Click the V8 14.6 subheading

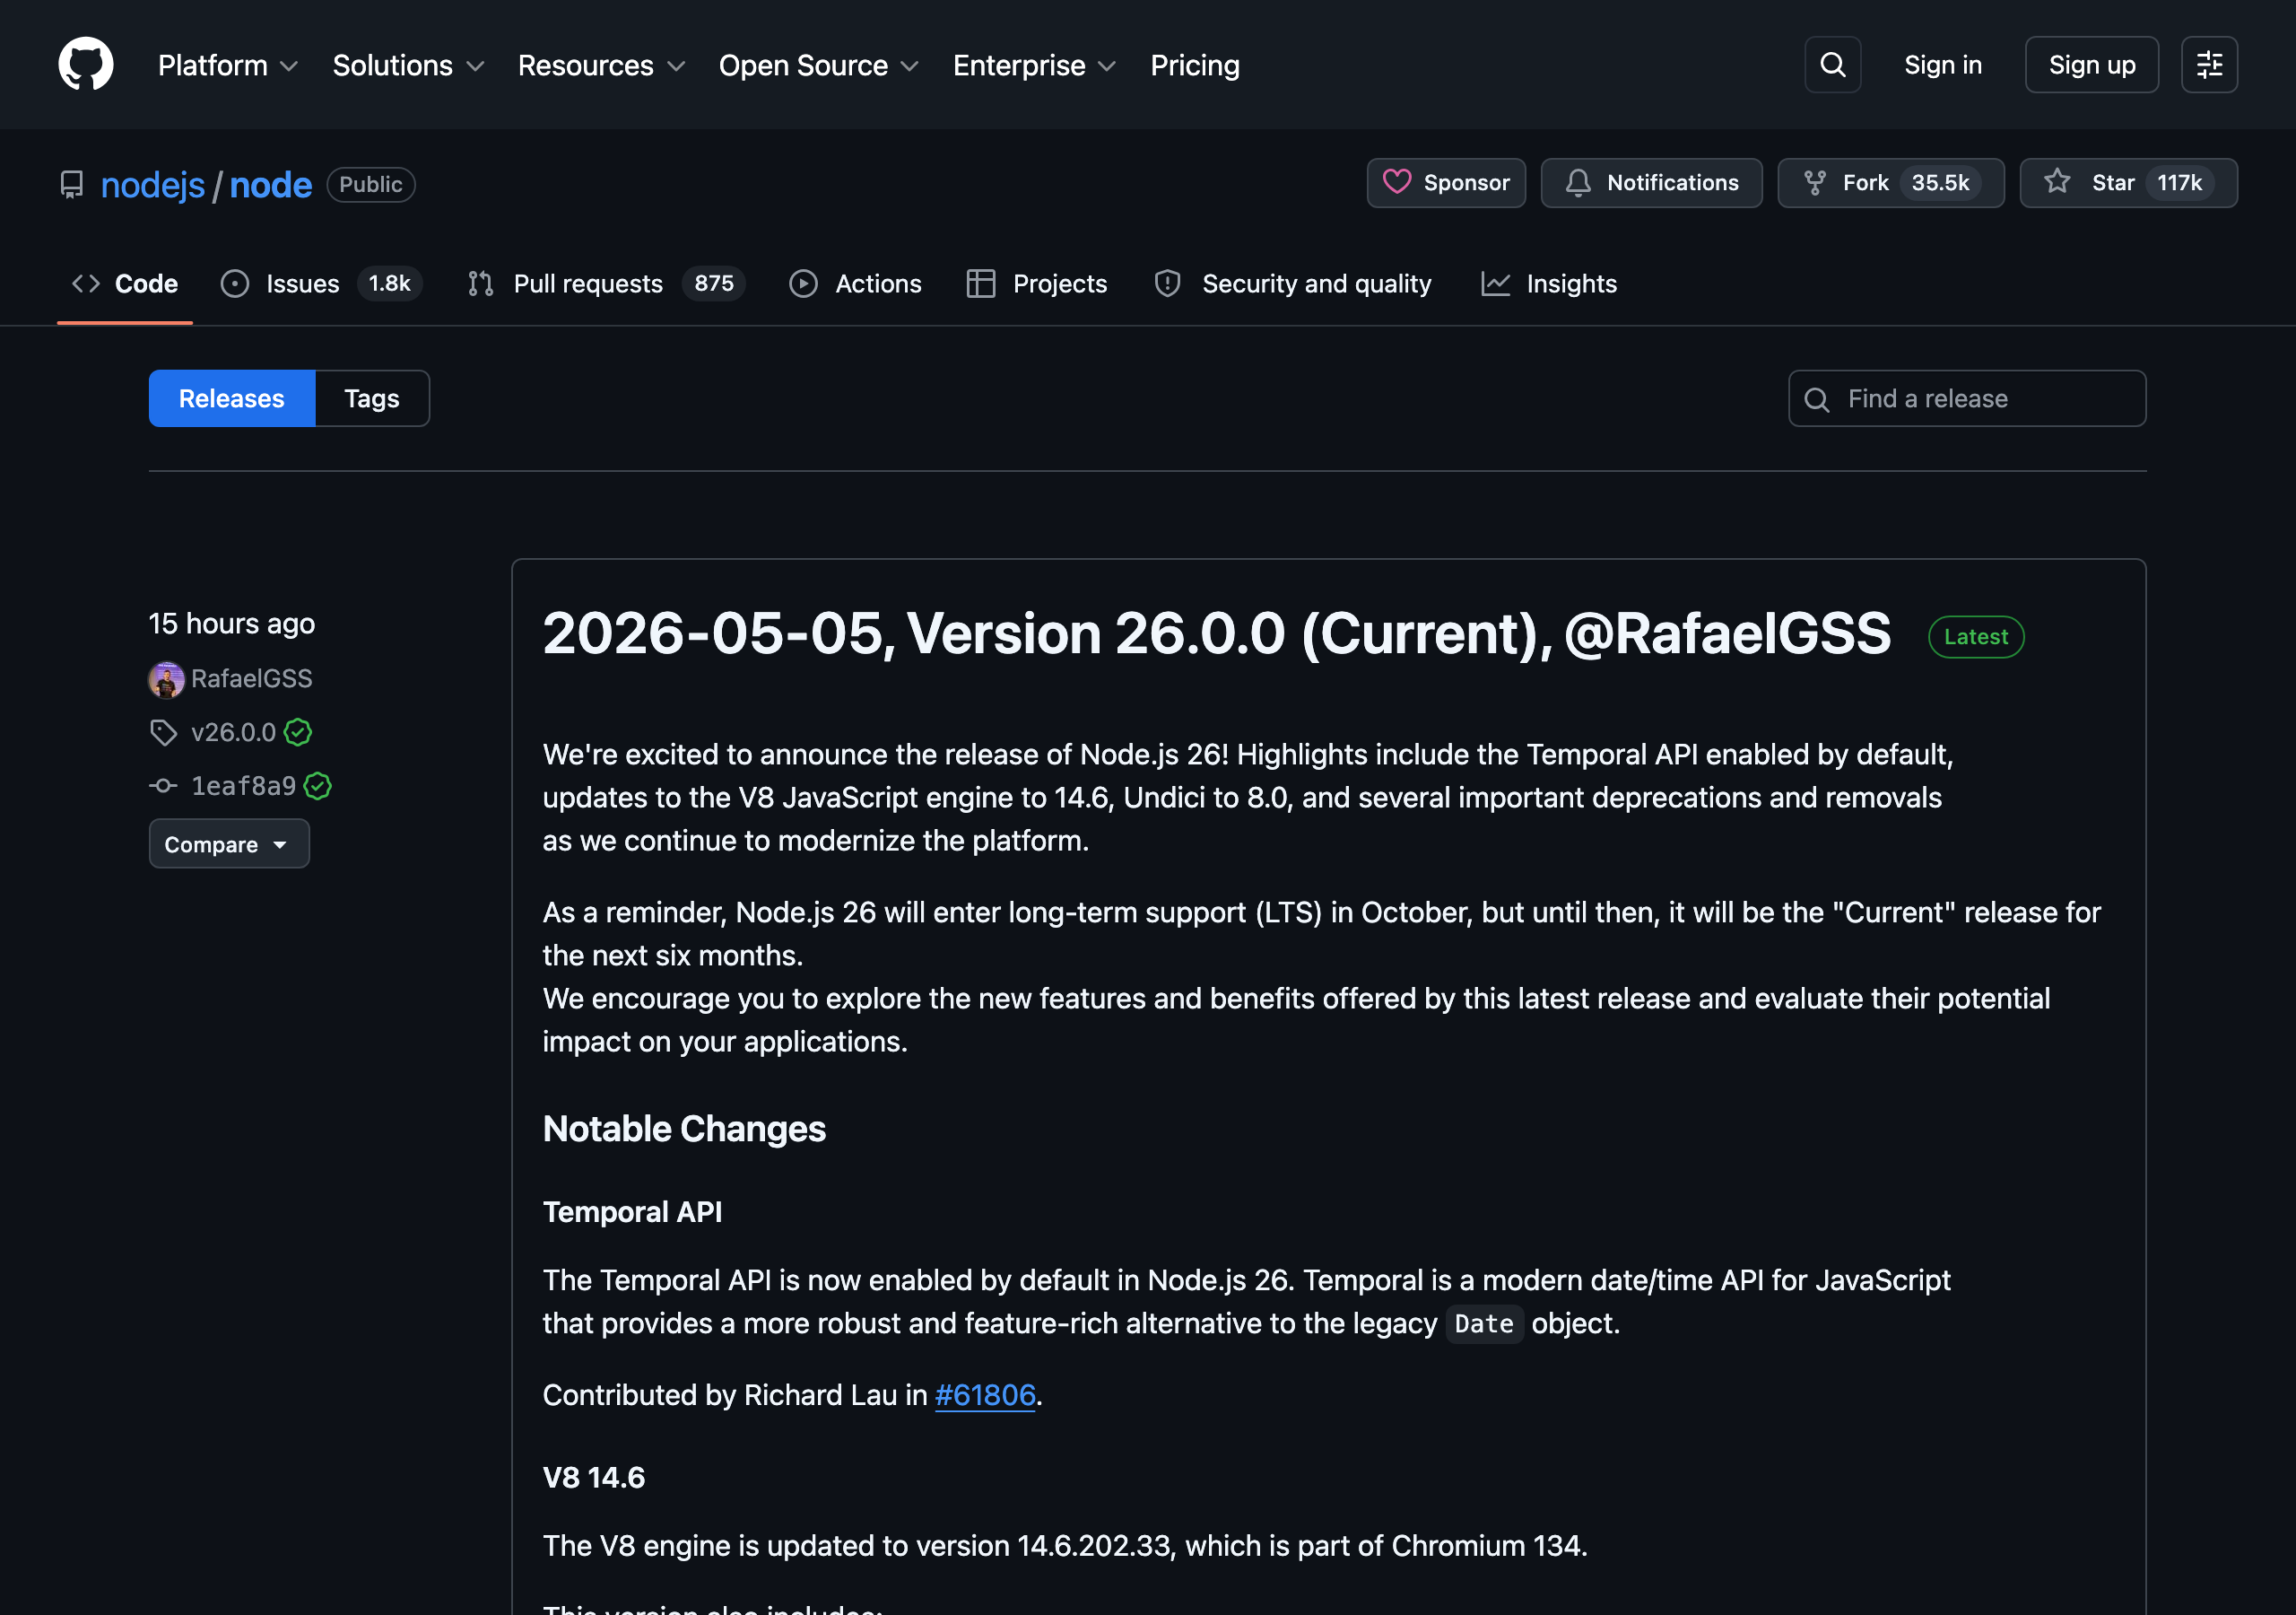pyautogui.click(x=594, y=1478)
